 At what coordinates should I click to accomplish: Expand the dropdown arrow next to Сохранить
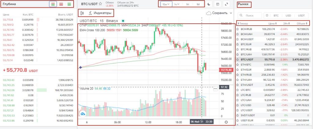click(231, 13)
